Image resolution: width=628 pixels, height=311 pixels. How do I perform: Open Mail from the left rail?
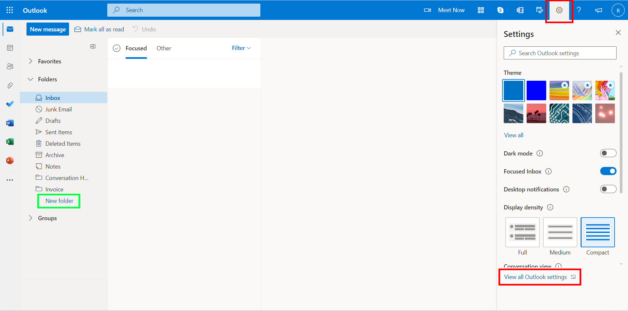[x=10, y=29]
